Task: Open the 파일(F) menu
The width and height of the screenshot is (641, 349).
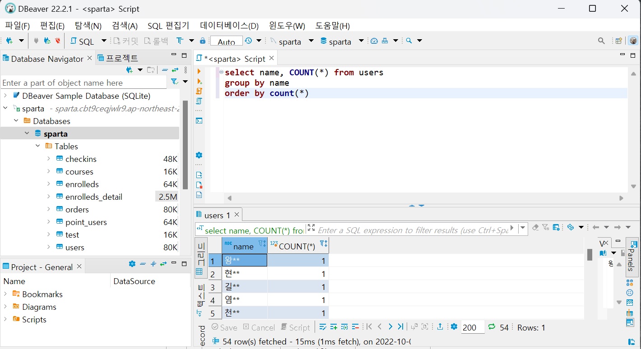Action: pyautogui.click(x=18, y=26)
